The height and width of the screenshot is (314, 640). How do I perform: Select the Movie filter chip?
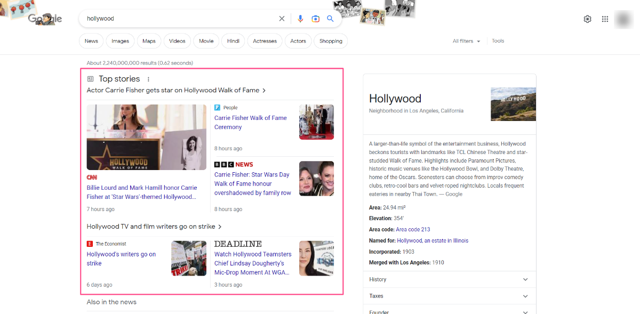click(206, 41)
